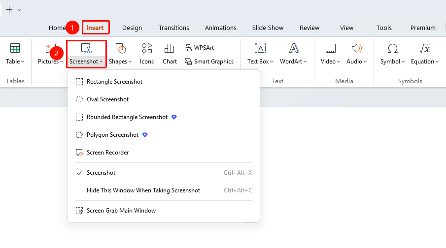The width and height of the screenshot is (446, 248).
Task: Switch to the Insert tab
Action: pos(95,28)
